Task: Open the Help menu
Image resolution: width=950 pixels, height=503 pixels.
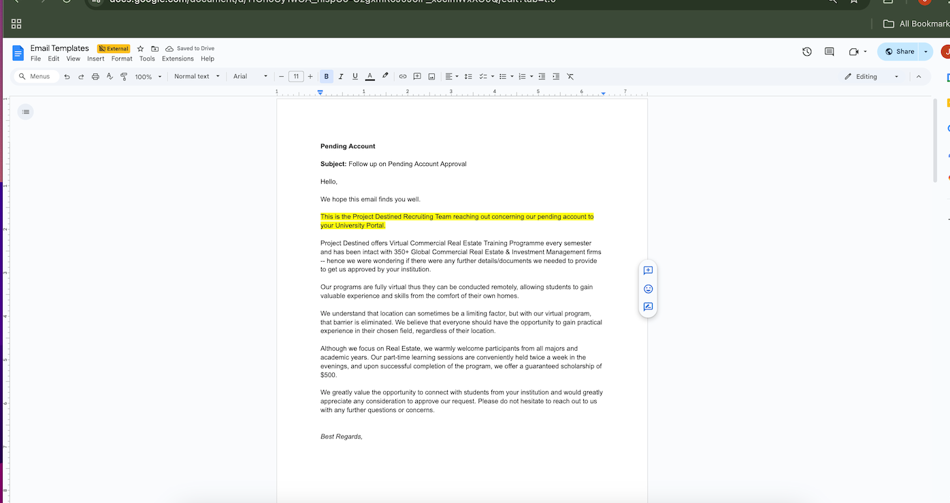Action: (x=208, y=59)
